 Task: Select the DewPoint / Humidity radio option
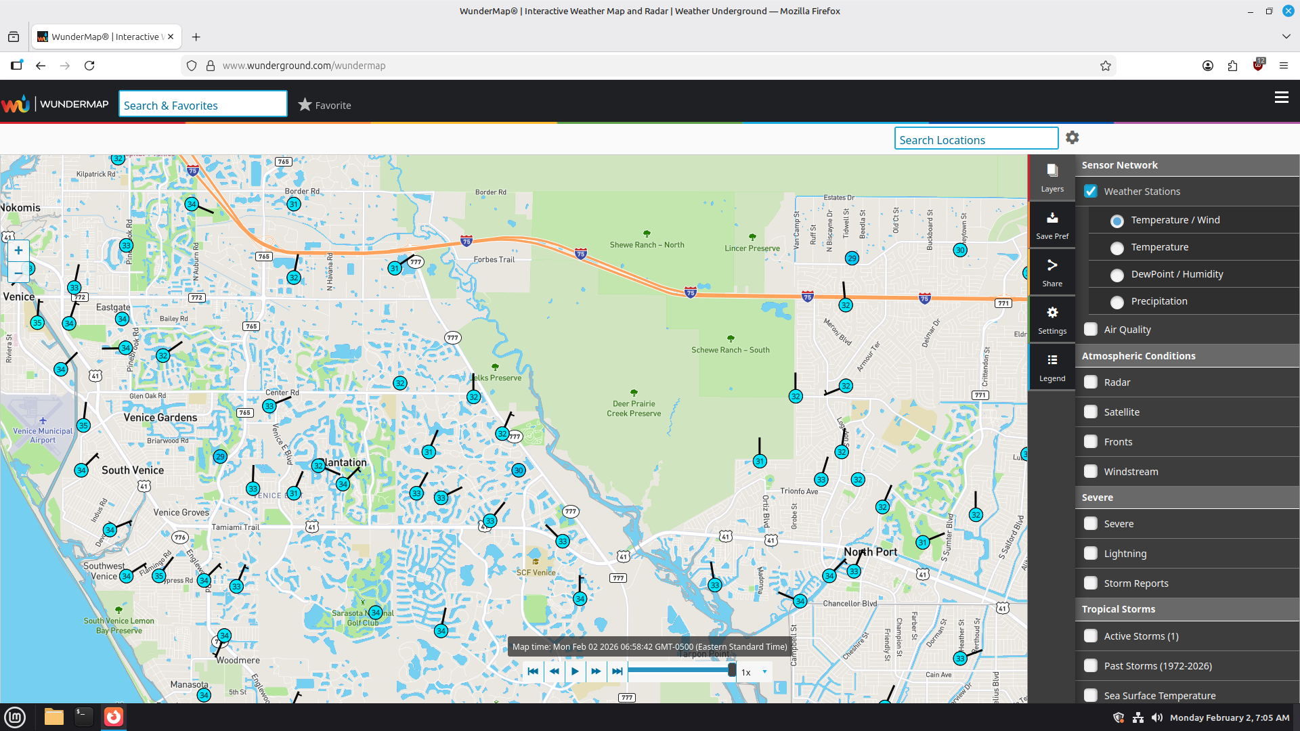click(x=1117, y=275)
